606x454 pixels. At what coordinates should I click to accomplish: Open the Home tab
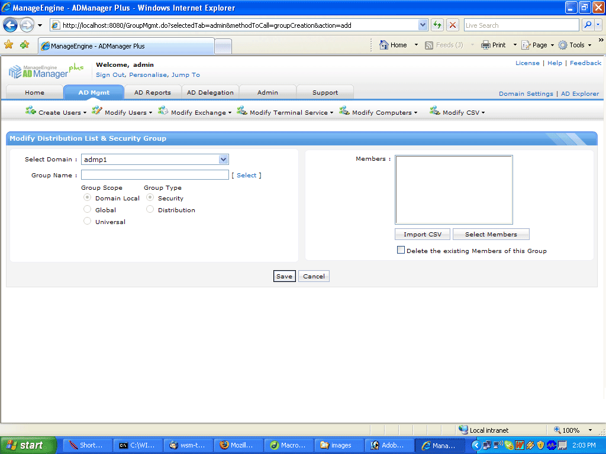coord(35,93)
